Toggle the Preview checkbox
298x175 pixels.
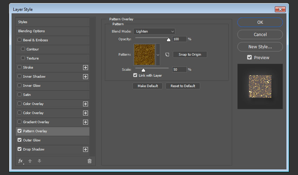tap(250, 57)
